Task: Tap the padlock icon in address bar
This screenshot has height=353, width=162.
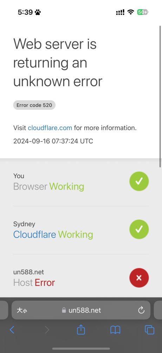Action: point(64,310)
